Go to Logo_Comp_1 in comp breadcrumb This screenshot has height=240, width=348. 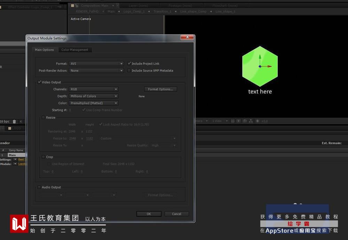click(134, 11)
